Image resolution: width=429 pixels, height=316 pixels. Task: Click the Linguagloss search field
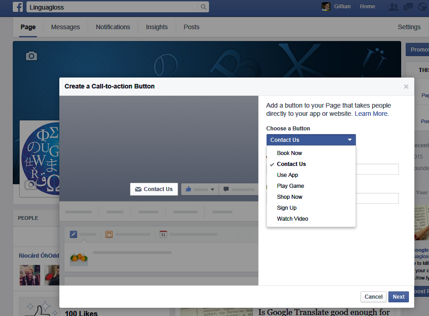(x=113, y=7)
